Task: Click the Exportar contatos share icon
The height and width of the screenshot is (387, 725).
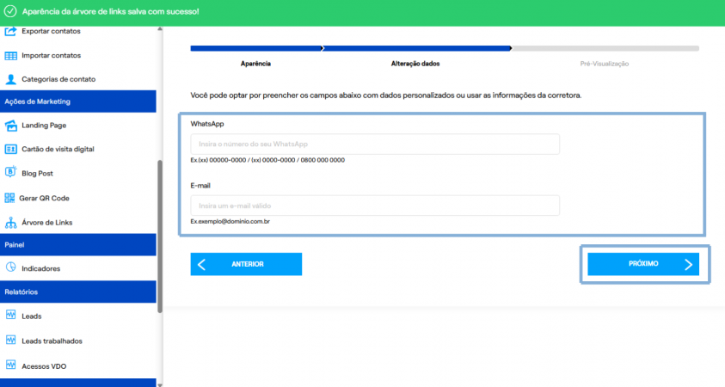Action: point(10,31)
